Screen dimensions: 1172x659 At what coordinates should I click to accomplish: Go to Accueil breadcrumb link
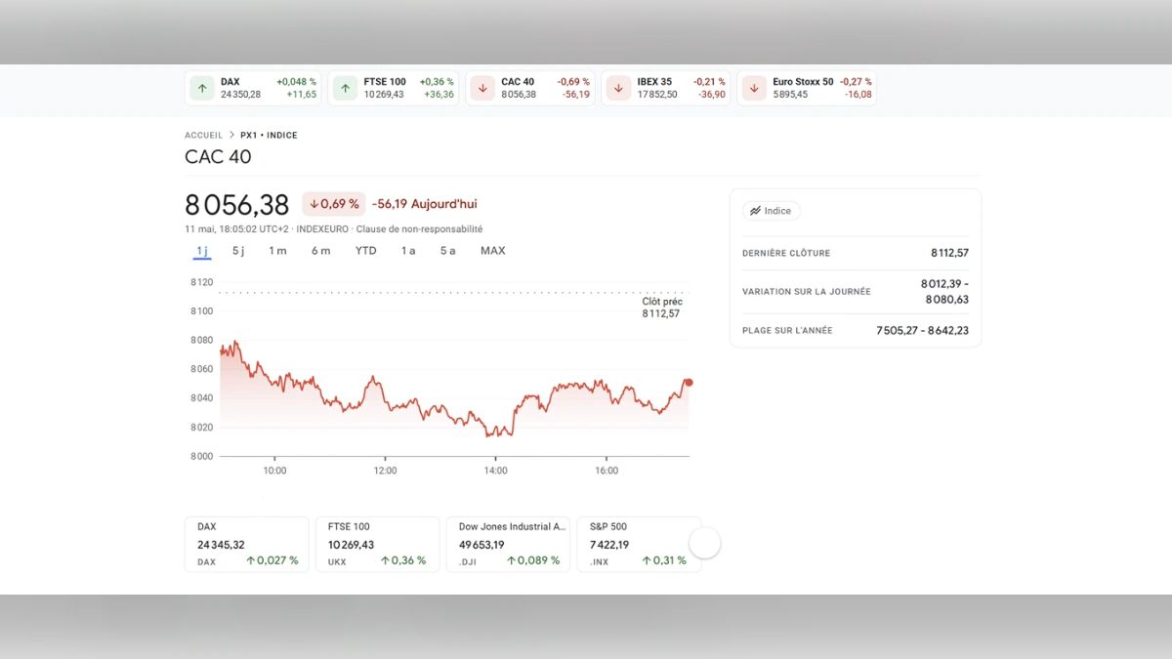[x=203, y=136]
